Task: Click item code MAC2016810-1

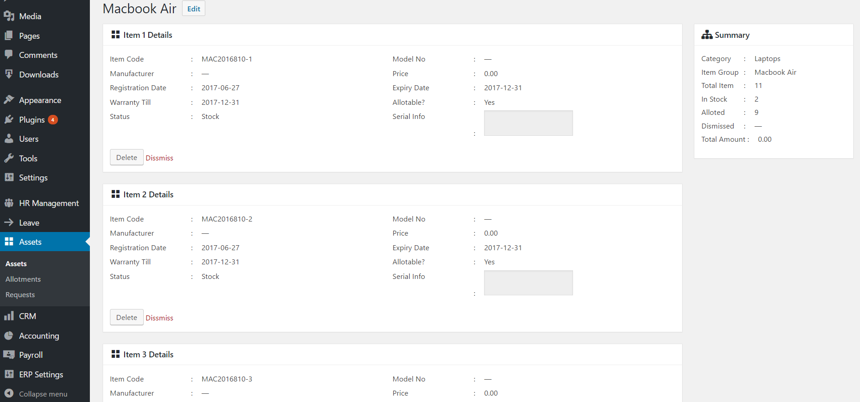Action: pyautogui.click(x=227, y=59)
